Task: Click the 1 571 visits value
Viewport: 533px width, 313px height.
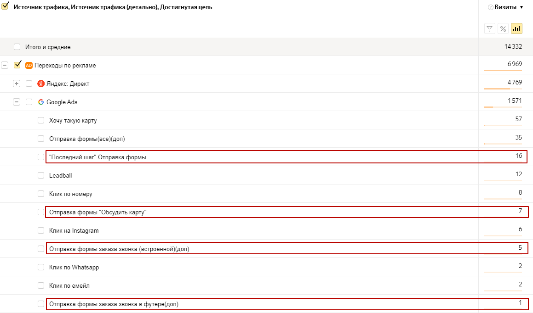Action: (x=515, y=101)
